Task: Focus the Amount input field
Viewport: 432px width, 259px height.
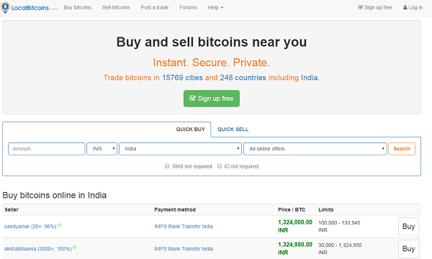Action: (x=47, y=149)
